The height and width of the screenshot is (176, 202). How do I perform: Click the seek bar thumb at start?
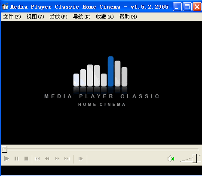pos(4,149)
